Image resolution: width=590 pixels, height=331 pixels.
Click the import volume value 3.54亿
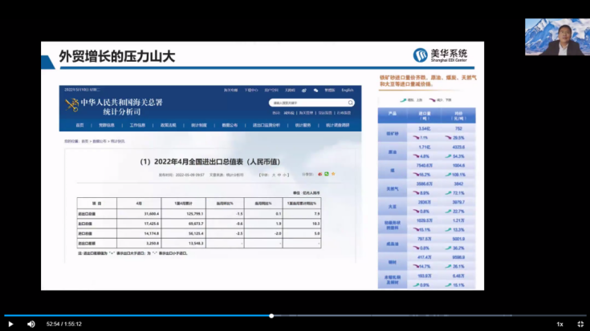(425, 128)
